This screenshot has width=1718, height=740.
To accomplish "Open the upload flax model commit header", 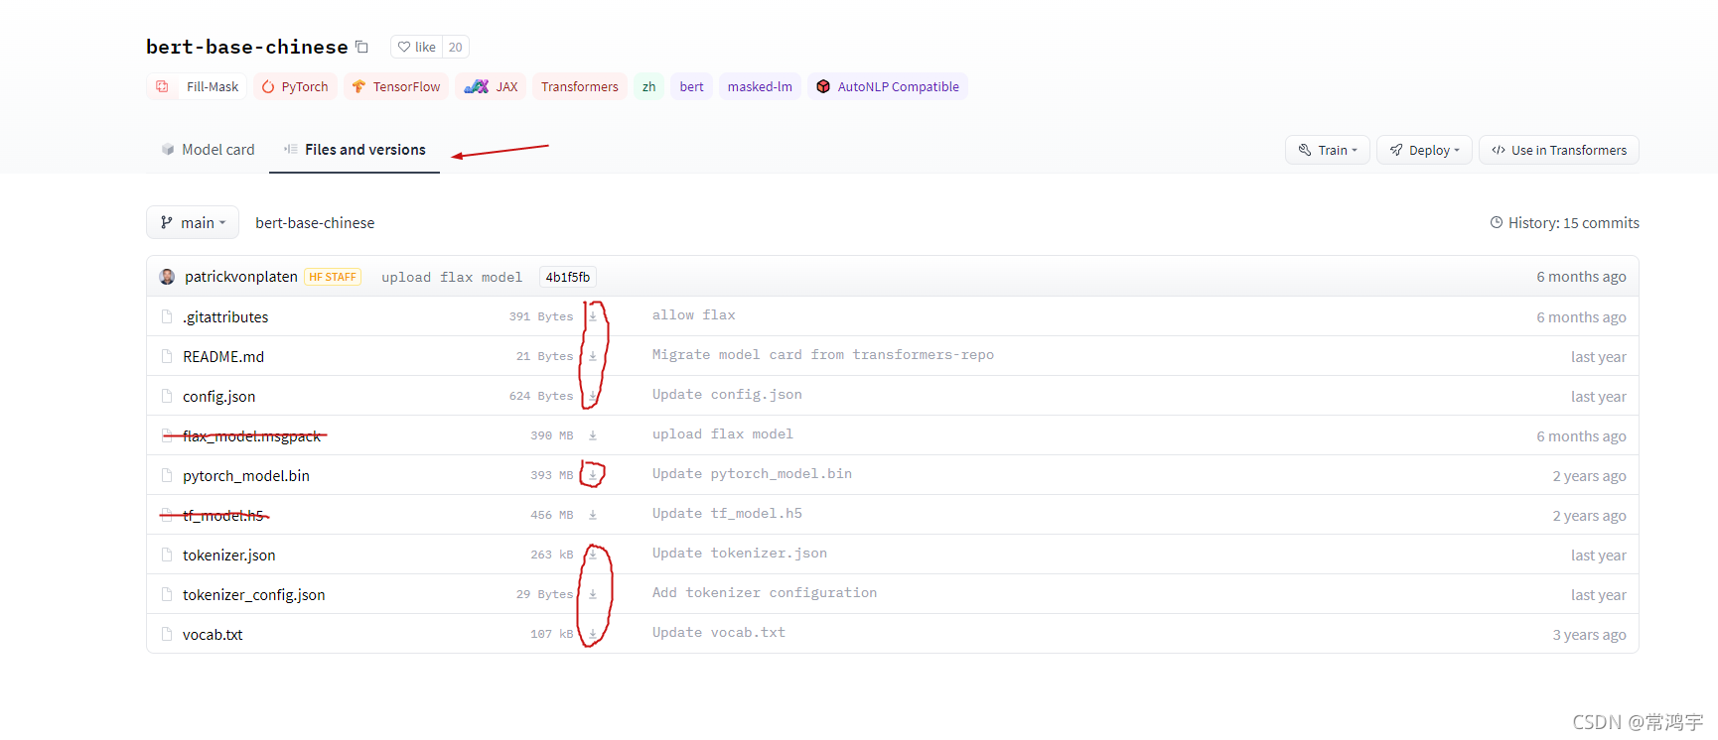I will (452, 277).
